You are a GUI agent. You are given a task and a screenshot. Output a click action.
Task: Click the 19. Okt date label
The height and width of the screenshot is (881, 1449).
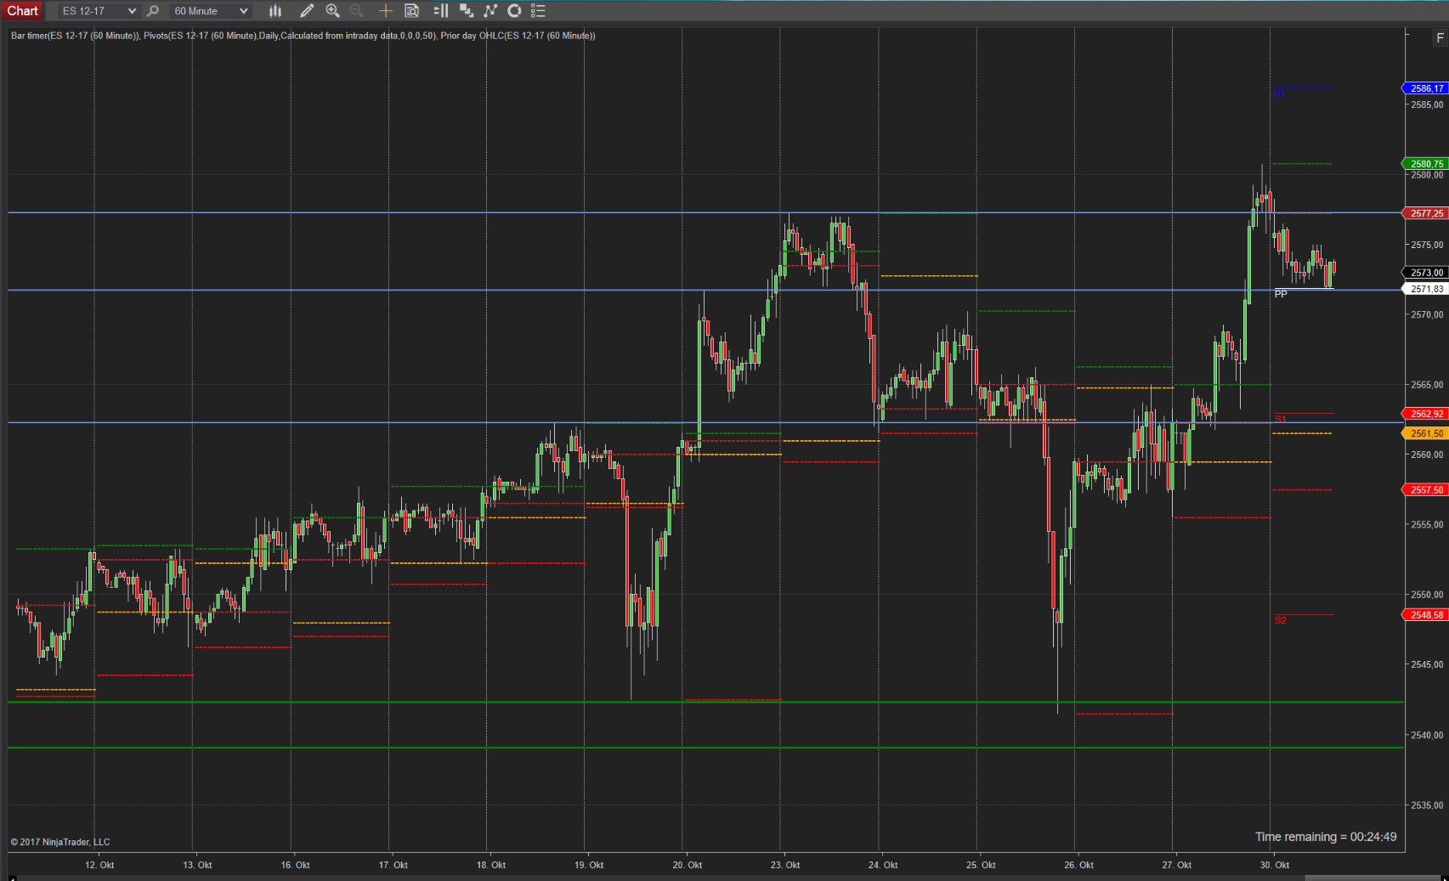pyautogui.click(x=589, y=865)
